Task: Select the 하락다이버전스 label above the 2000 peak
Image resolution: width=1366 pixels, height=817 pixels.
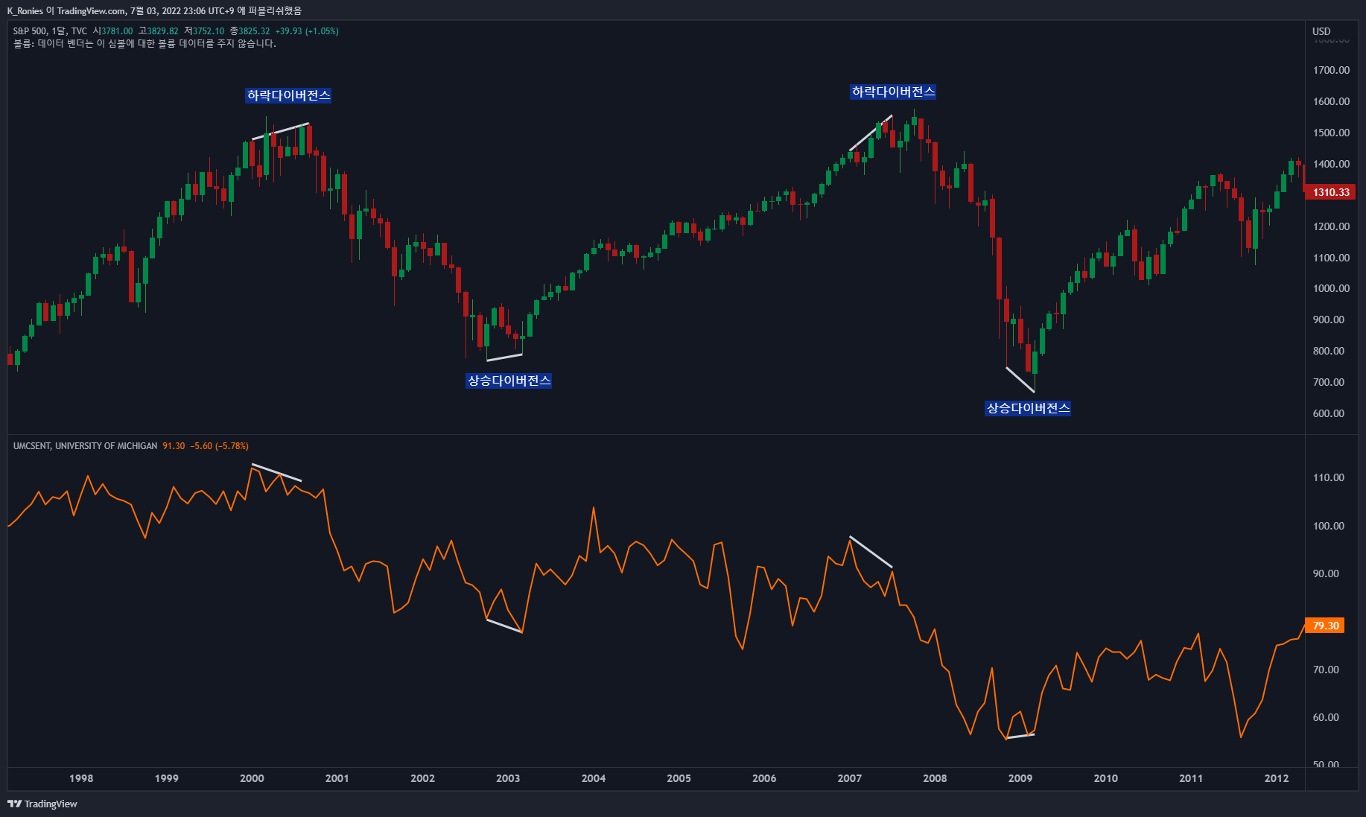Action: point(288,95)
